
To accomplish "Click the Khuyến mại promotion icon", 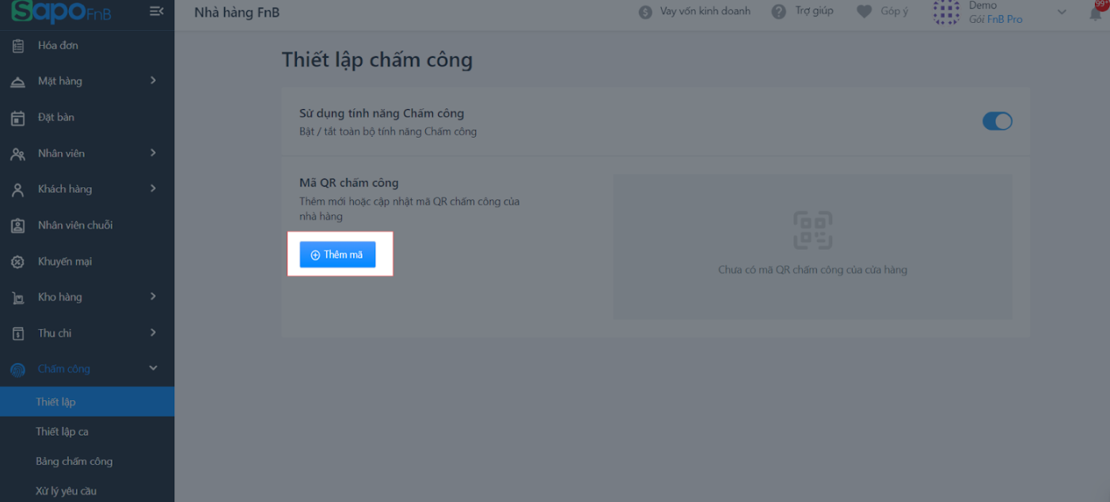I will click(18, 262).
